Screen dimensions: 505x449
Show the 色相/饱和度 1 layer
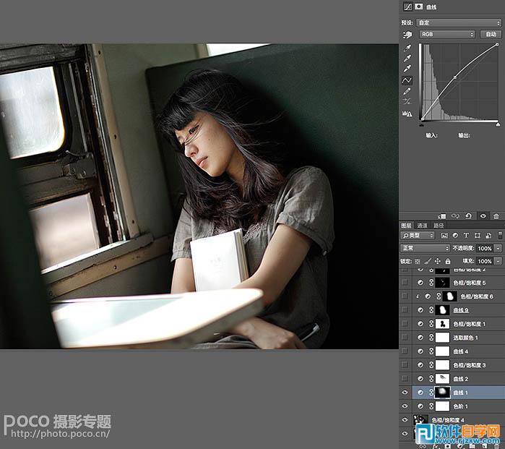point(405,324)
